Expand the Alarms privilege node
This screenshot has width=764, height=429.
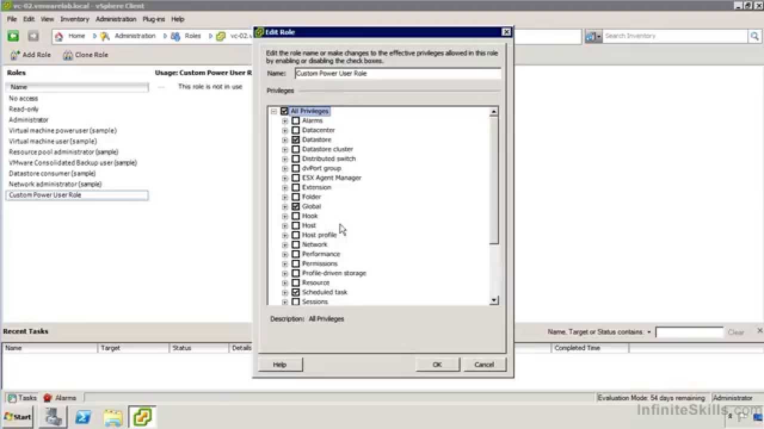click(285, 121)
